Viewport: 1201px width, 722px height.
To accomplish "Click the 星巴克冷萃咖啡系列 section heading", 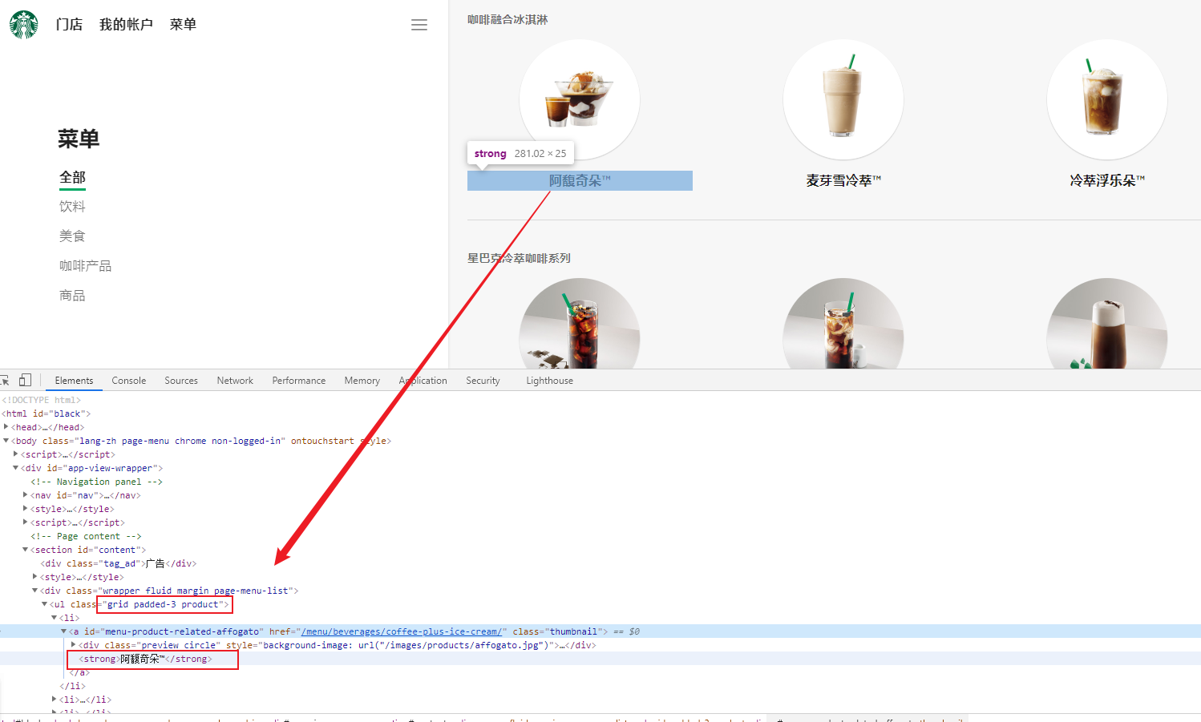I will 519,258.
